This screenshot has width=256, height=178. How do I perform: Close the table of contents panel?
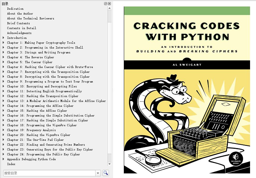[110, 4]
